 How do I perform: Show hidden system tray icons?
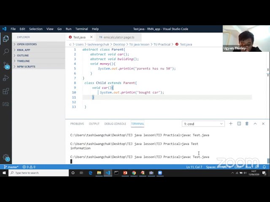232,173
